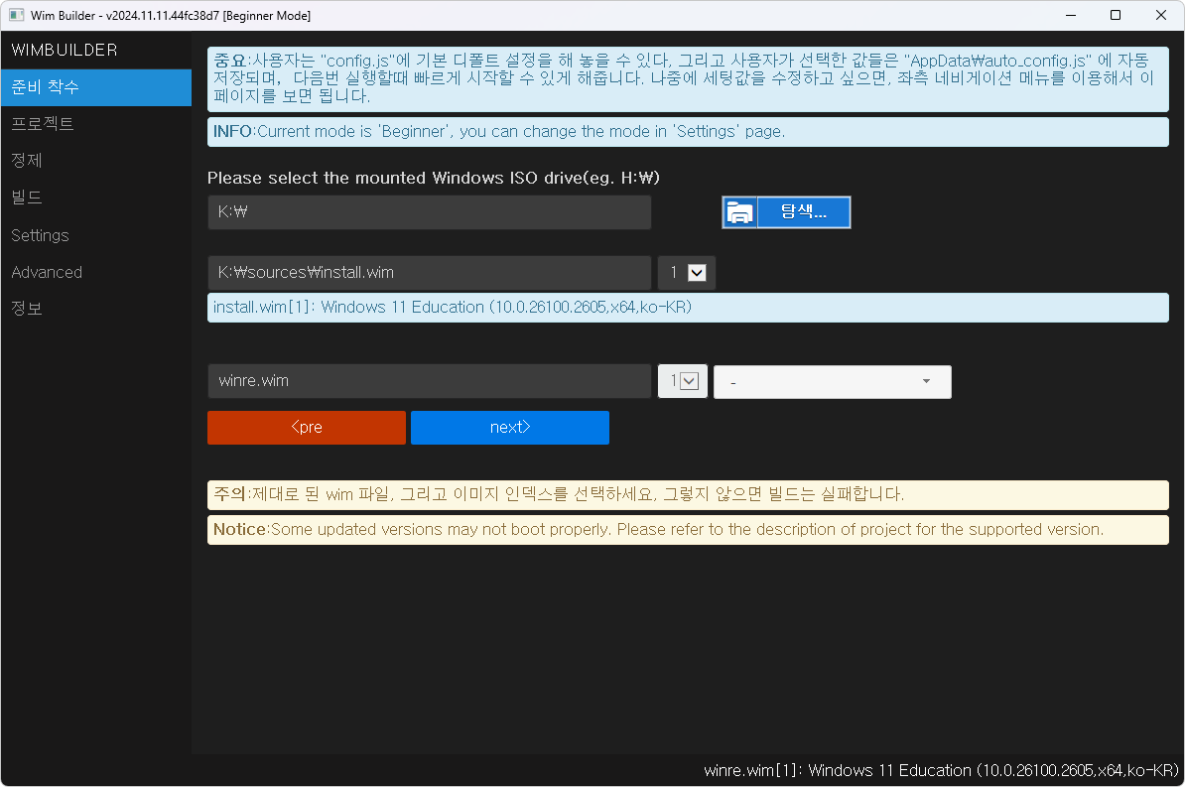Screen dimensions: 1185x787
Task: Switch to the 빌드 sidebar page
Action: (x=96, y=198)
